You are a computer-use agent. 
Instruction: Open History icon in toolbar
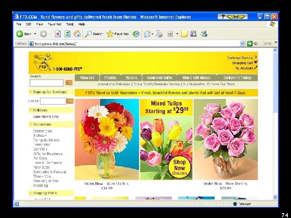point(136,34)
